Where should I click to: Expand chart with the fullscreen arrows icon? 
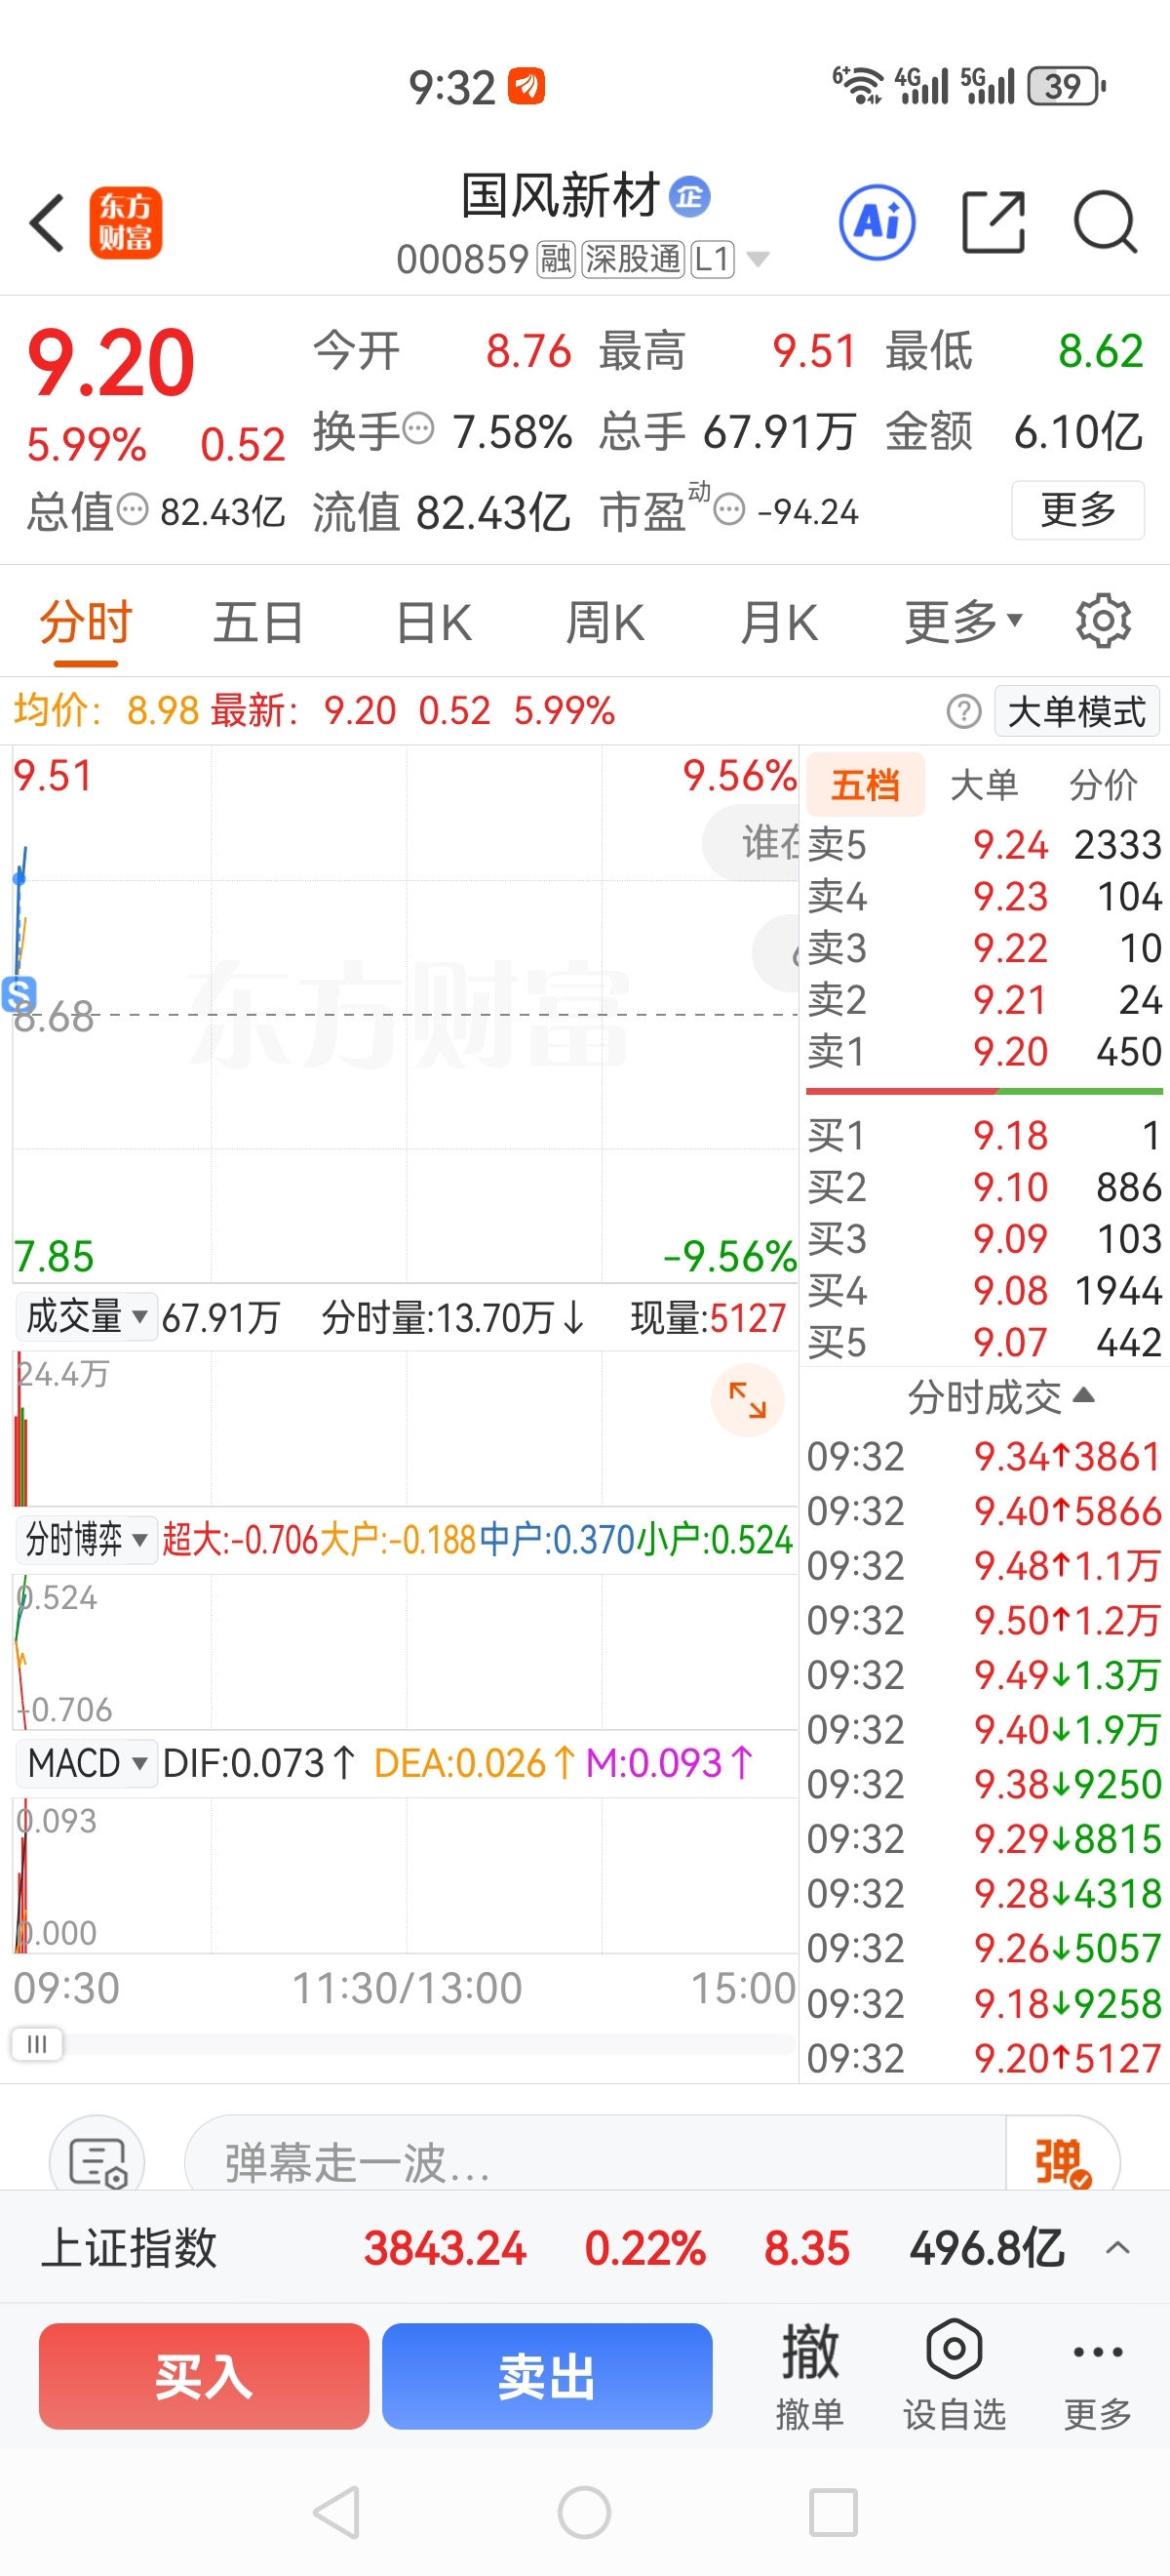748,1399
